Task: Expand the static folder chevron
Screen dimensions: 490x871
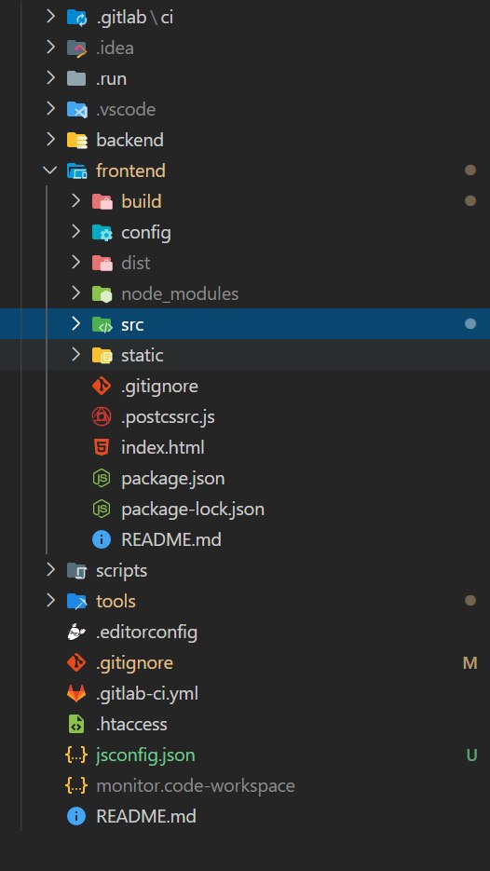Action: click(76, 354)
